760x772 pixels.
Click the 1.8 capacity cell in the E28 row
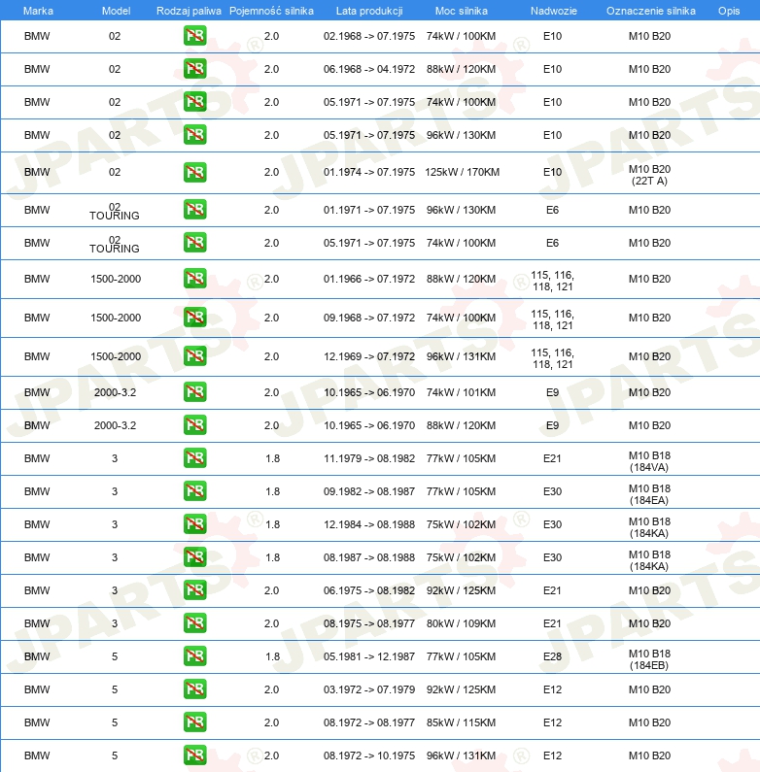click(x=272, y=656)
